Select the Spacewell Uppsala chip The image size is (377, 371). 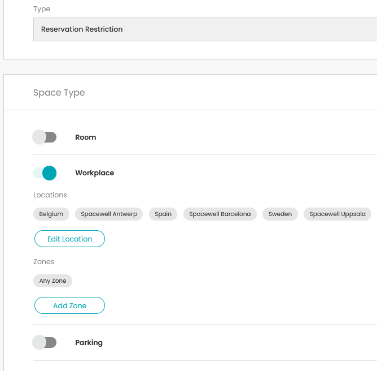pyautogui.click(x=337, y=214)
